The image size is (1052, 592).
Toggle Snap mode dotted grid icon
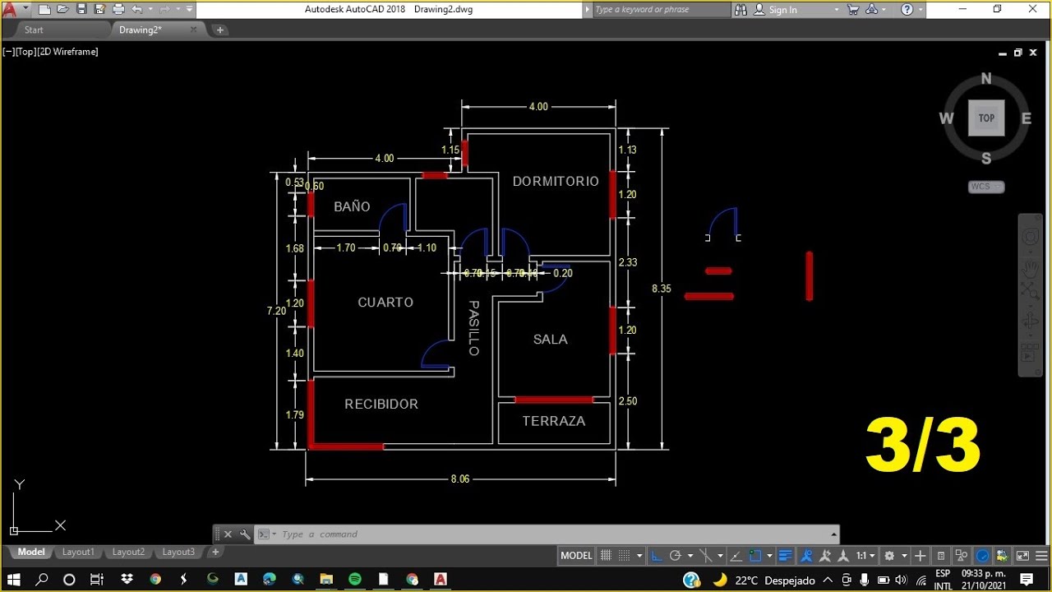tap(625, 556)
